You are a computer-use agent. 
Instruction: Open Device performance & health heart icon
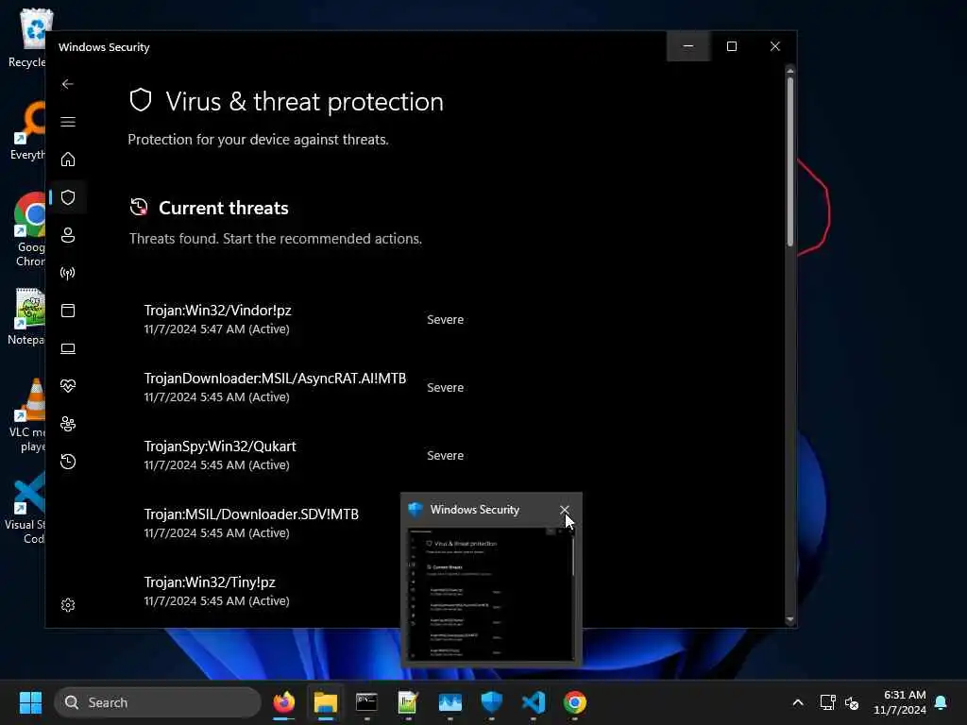point(68,386)
